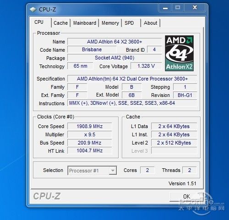This screenshot has width=229, height=220.
Task: Go to the Memory tab
Action: (x=110, y=23)
